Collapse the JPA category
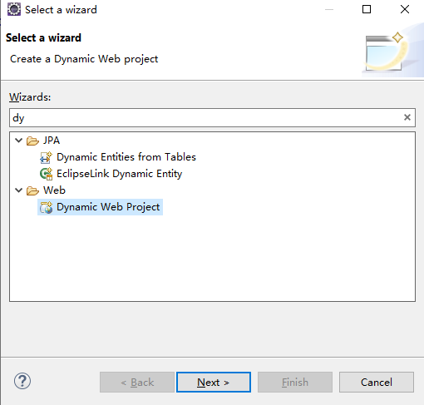Image resolution: width=424 pixels, height=405 pixels. [18, 141]
